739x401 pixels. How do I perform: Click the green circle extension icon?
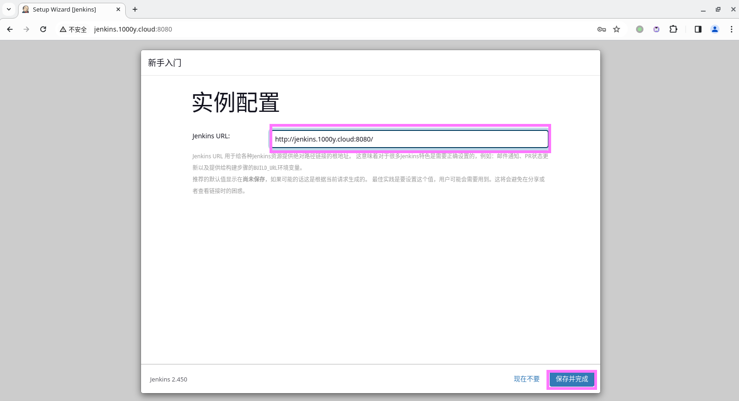[x=640, y=29]
